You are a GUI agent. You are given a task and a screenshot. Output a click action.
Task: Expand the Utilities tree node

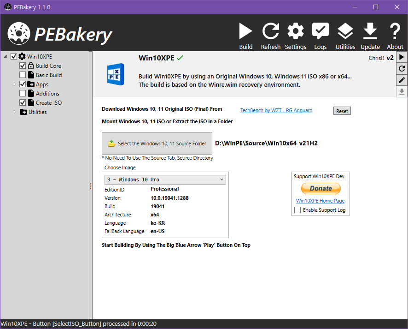15,112
